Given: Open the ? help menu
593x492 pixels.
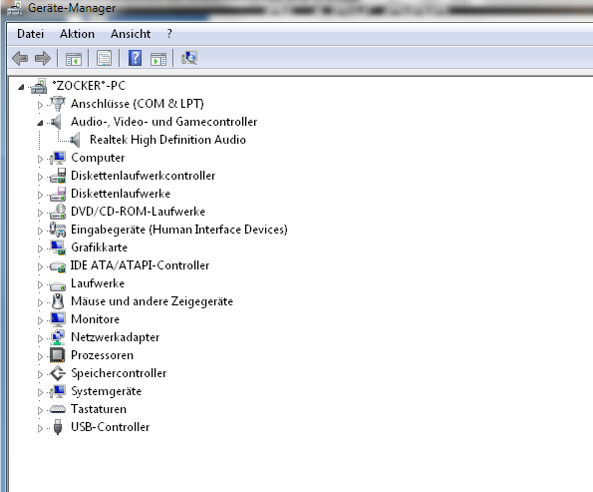Looking at the screenshot, I should tap(169, 34).
